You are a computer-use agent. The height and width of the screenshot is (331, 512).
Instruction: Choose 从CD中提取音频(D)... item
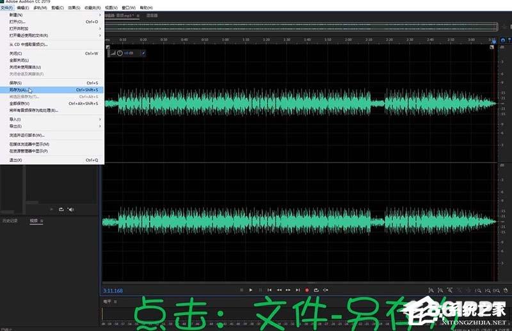pyautogui.click(x=52, y=44)
